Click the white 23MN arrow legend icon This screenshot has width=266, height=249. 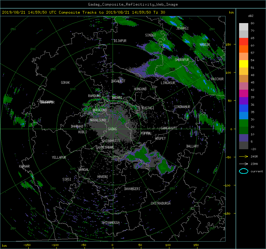point(244,164)
